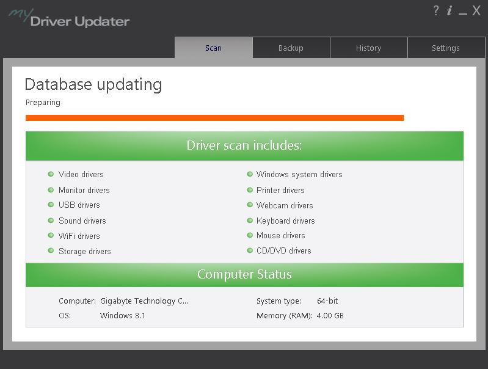Viewport: 488px width, 369px height.
Task: Select the 'Monitor drivers' text
Action: (x=84, y=190)
